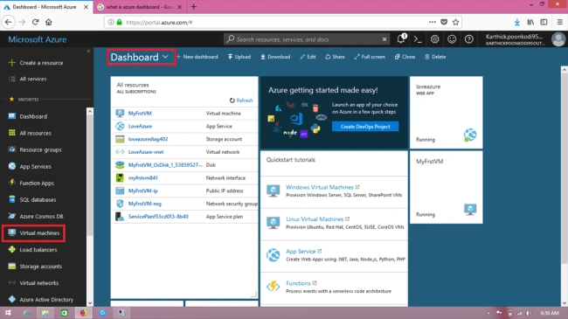Click Share in the dashboard toolbar
This screenshot has width=568, height=319.
pos(335,57)
